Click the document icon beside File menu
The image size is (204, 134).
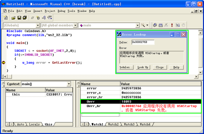[5, 11]
